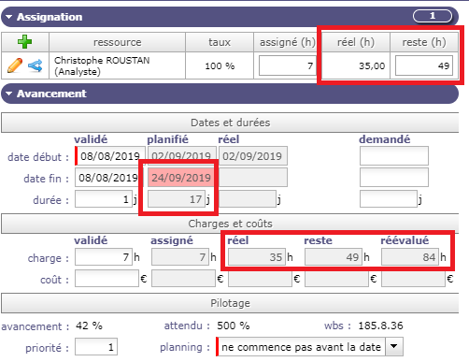Click the coût row label
The image size is (469, 362).
click(54, 280)
